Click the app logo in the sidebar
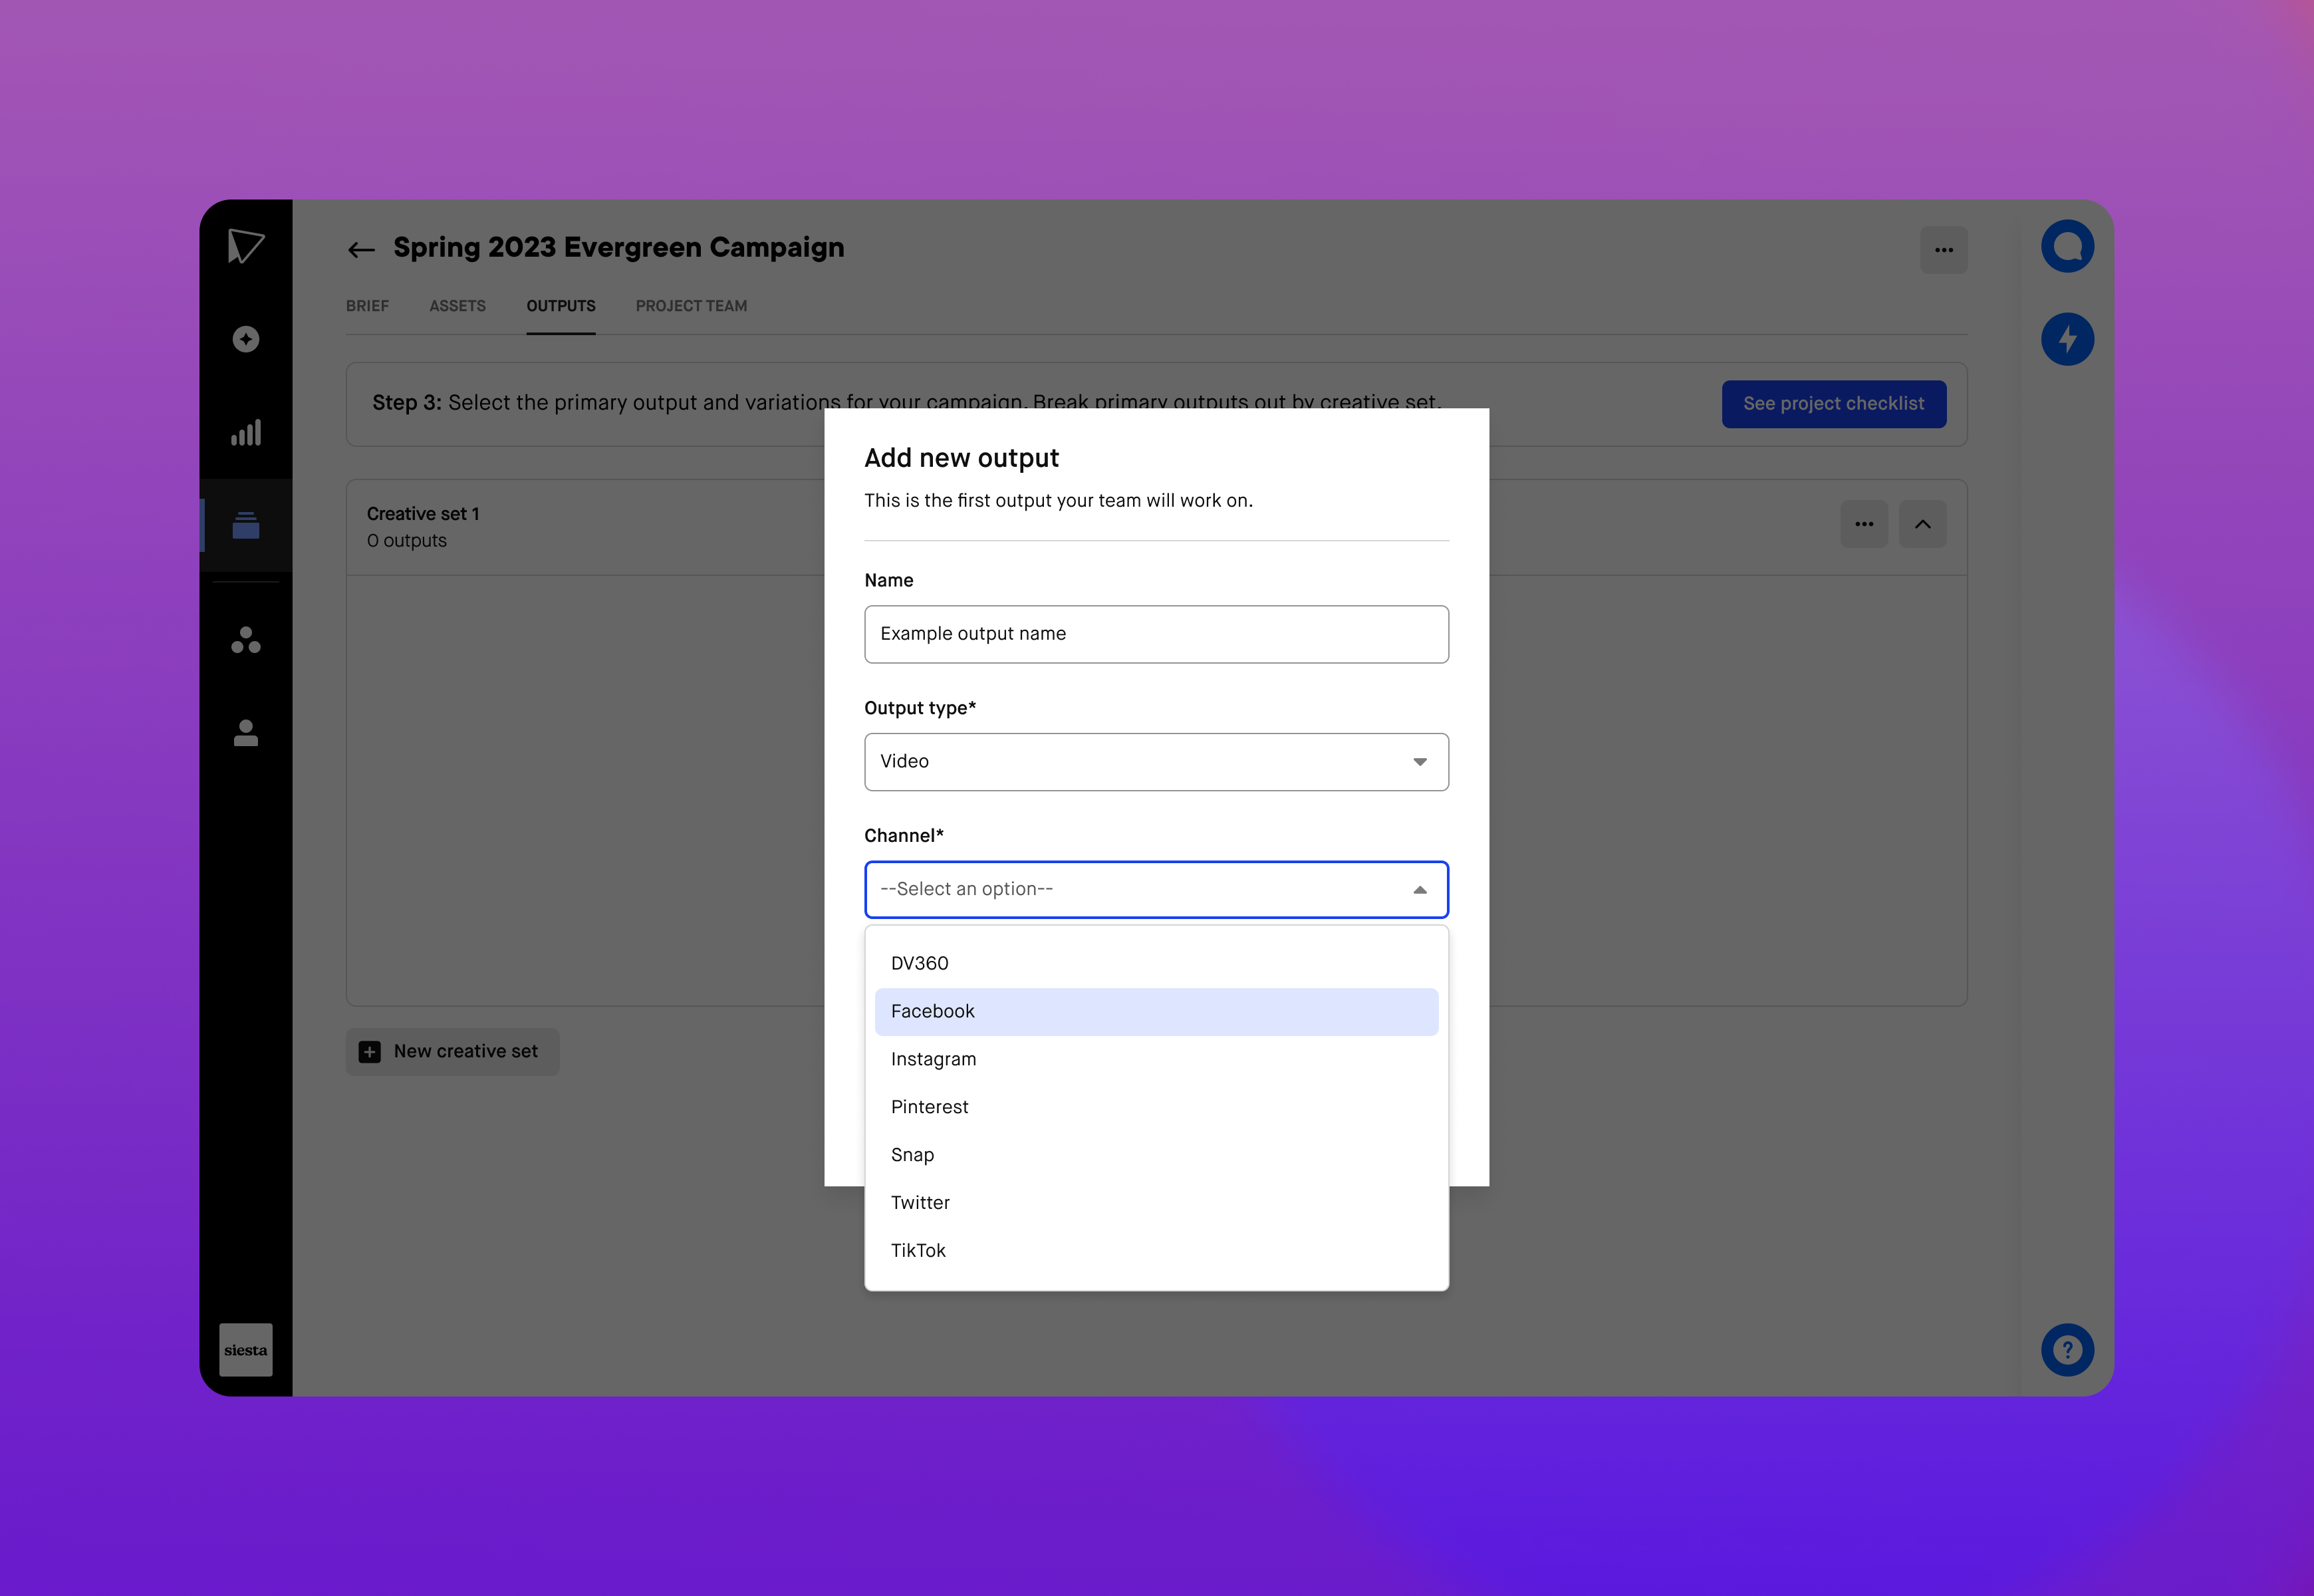 tap(245, 246)
